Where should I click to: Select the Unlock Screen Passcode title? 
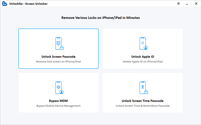coord(58,57)
